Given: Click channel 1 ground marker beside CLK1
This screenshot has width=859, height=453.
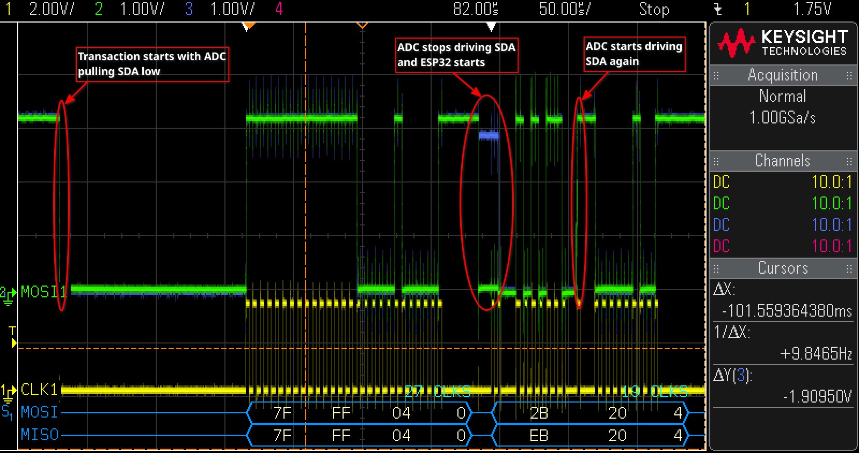Looking at the screenshot, I should pyautogui.click(x=8, y=393).
